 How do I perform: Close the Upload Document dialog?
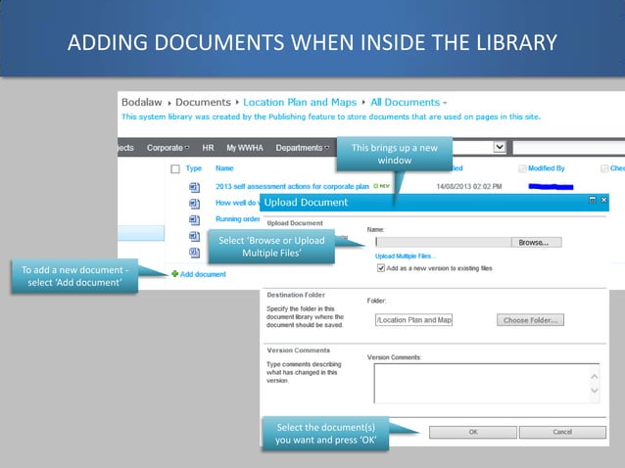click(x=603, y=200)
